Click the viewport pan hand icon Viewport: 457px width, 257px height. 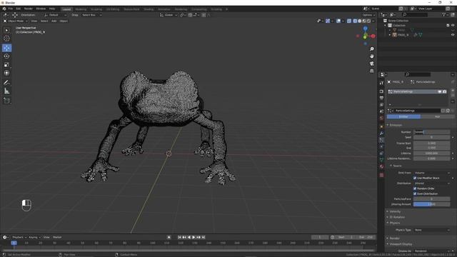(x=371, y=56)
